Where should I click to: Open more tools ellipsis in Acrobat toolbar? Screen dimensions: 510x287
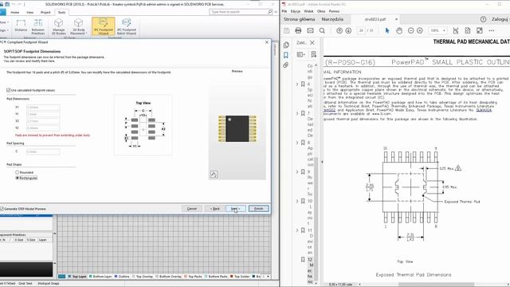coord(492,30)
